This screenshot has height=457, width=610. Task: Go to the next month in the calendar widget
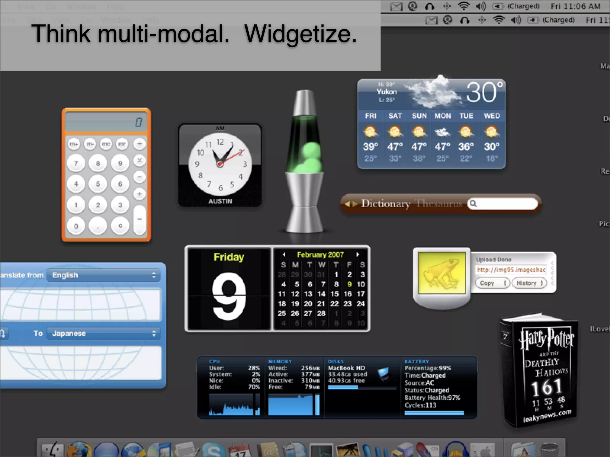pyautogui.click(x=358, y=255)
